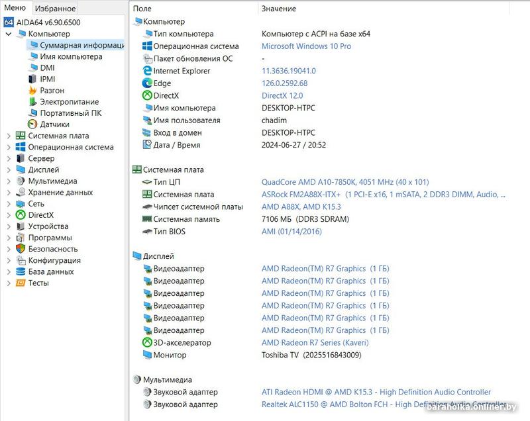This screenshot has width=530, height=421.
Task: Select the Тип компьютера row
Action: tap(256, 34)
